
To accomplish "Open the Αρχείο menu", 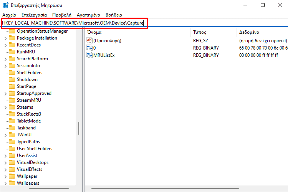I will click(9, 15).
